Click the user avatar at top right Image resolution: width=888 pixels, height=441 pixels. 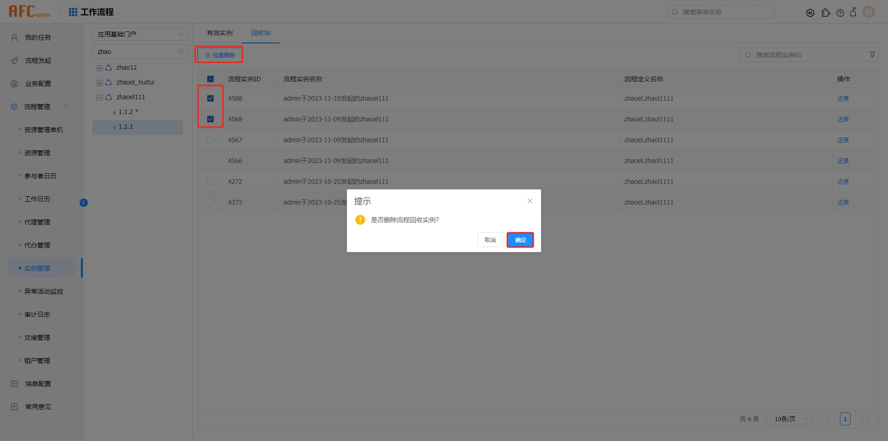[869, 12]
